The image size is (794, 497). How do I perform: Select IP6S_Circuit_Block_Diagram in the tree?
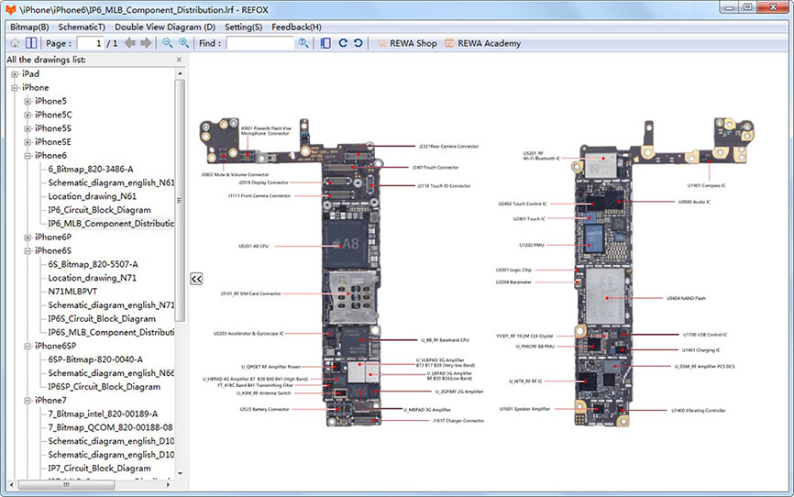tap(102, 319)
